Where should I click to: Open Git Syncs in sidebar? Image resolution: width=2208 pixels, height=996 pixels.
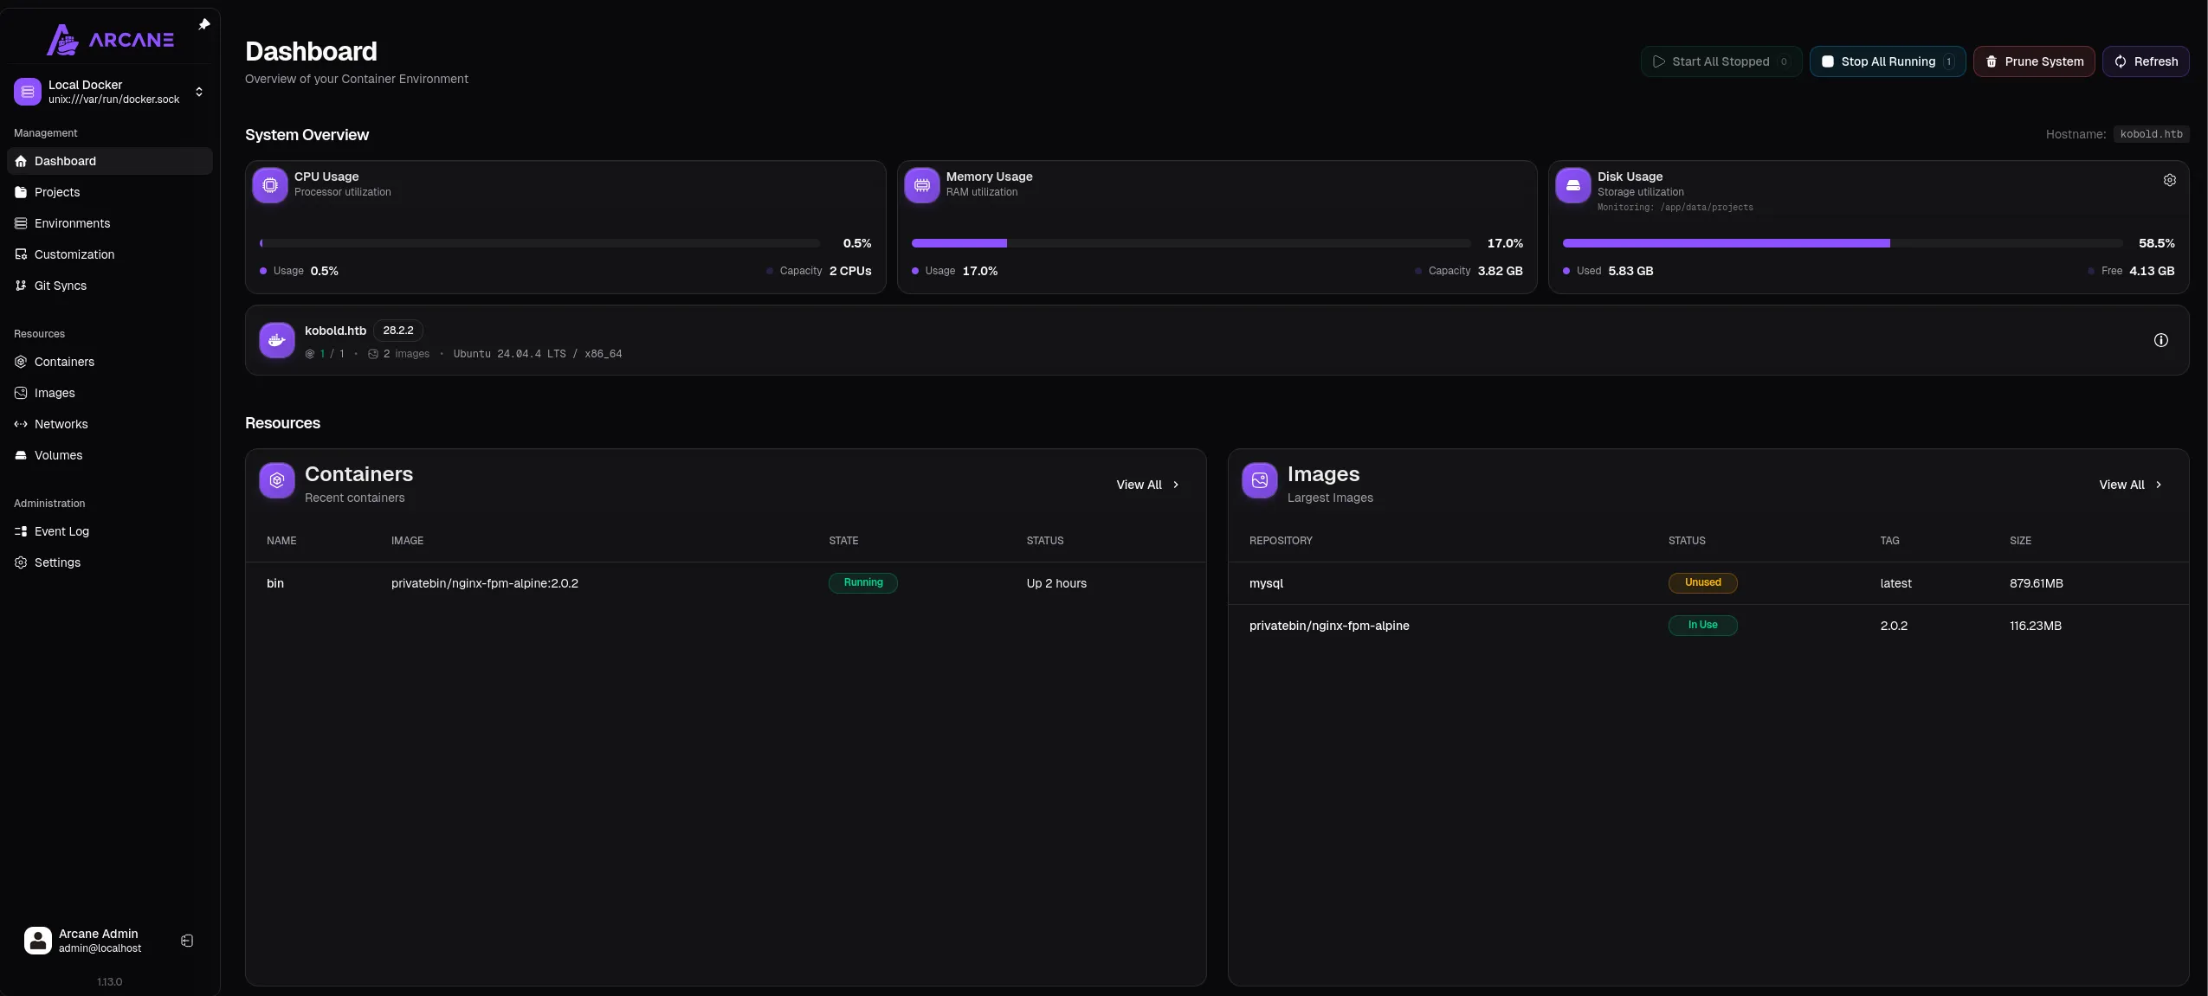tap(60, 286)
